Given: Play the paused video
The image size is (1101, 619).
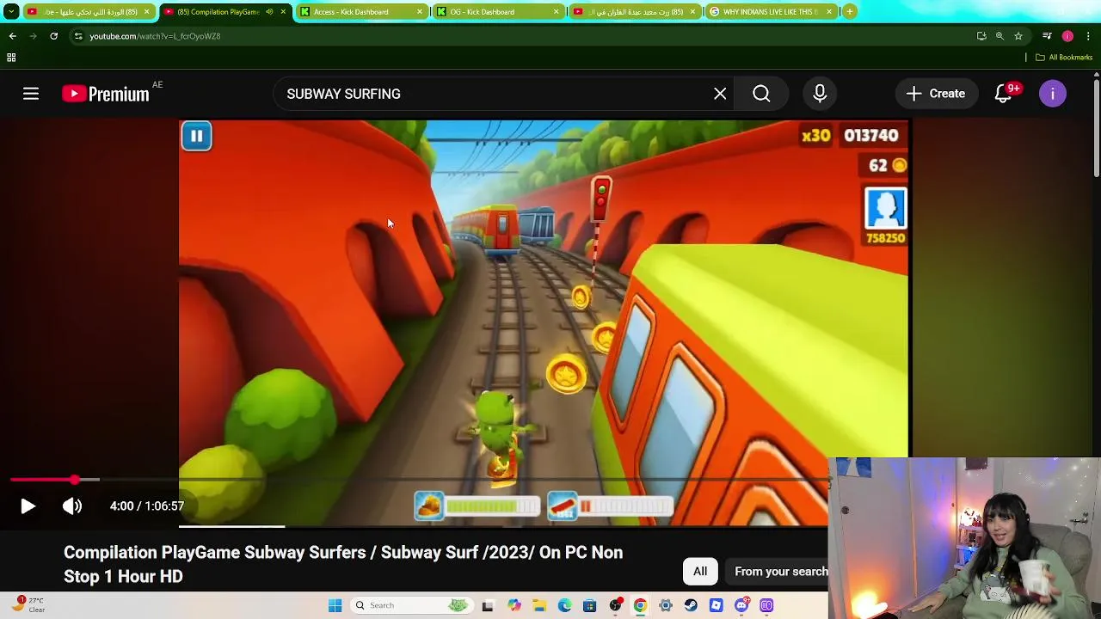Looking at the screenshot, I should (28, 506).
